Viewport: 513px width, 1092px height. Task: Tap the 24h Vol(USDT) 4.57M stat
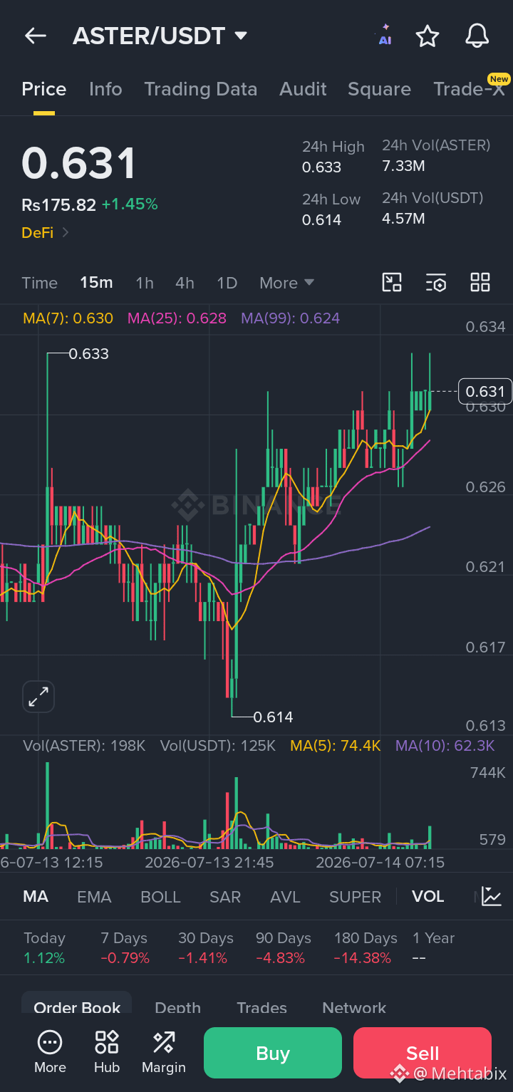(432, 208)
